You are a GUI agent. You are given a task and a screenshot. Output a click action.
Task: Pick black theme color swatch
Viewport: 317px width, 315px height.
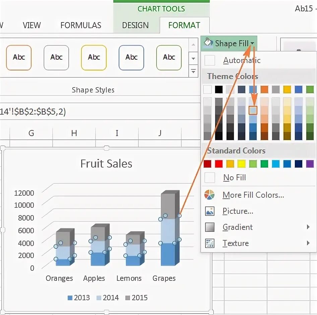tap(219, 89)
